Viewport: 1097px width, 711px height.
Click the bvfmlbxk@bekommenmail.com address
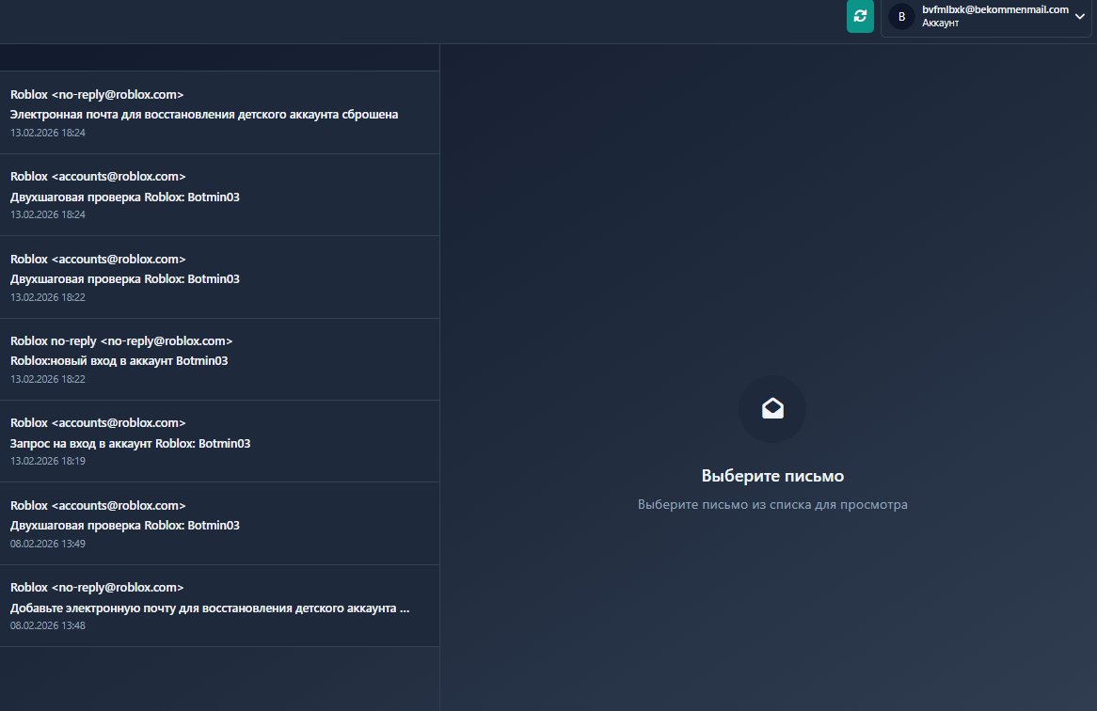(x=994, y=9)
